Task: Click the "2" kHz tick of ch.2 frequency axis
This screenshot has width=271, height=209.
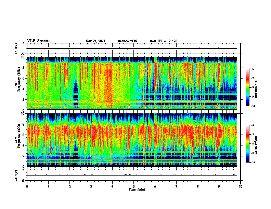Action: (x=23, y=156)
